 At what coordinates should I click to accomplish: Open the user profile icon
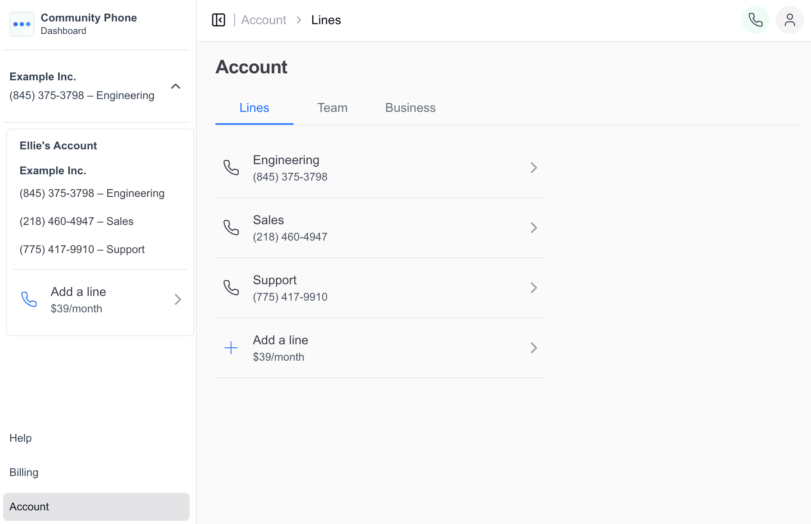790,20
